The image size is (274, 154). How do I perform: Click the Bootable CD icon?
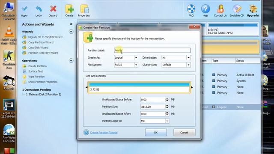(237, 9)
